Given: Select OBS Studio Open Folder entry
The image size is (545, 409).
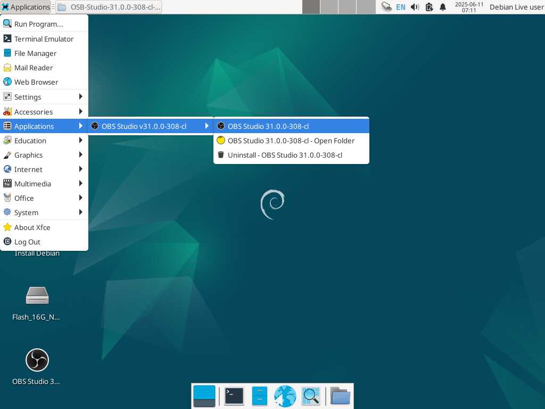Looking at the screenshot, I should click(x=291, y=141).
